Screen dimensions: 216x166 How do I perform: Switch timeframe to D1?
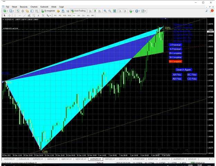83,15
